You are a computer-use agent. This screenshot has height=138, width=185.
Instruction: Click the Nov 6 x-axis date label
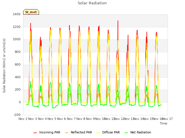(x=62, y=119)
